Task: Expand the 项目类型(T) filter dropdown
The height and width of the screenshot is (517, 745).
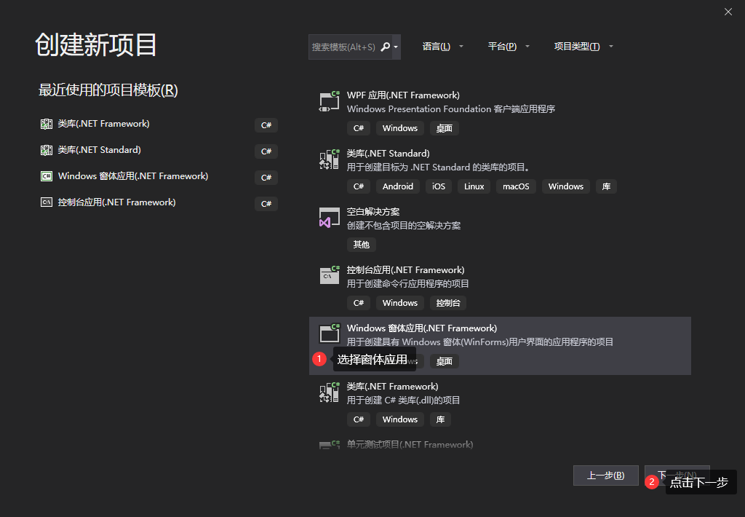Action: point(583,47)
